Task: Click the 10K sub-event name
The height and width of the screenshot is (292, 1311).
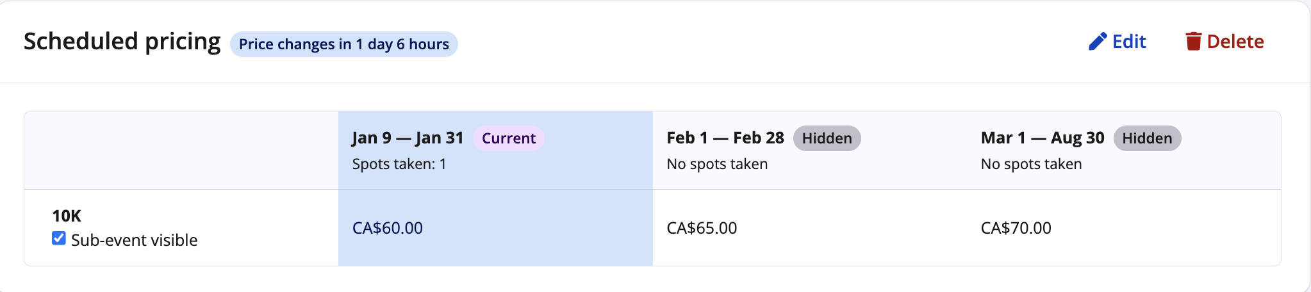Action: 67,216
